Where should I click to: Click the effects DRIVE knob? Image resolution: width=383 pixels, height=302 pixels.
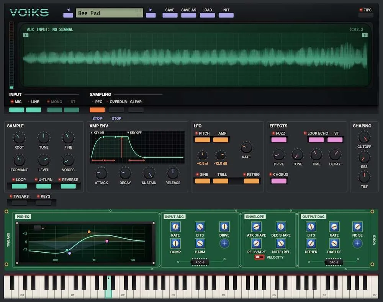(x=279, y=155)
